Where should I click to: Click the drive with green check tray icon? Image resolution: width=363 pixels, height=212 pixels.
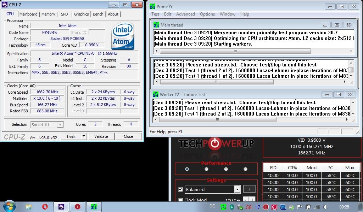coord(291,207)
